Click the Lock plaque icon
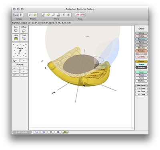The image size is (160, 150). tap(16, 38)
